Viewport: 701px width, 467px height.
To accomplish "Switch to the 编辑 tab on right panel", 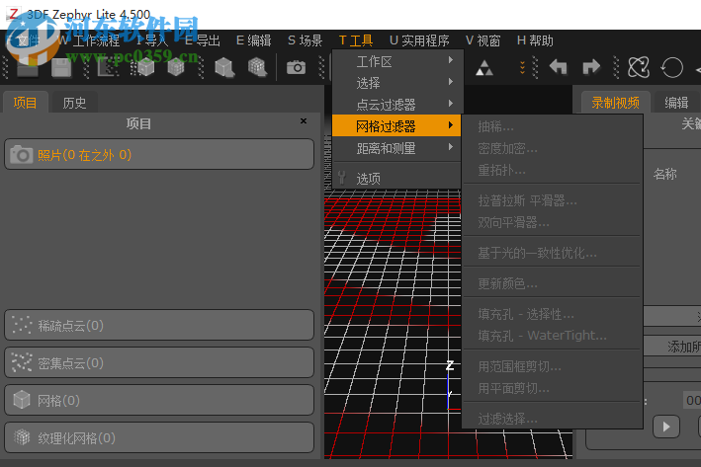I will pos(676,103).
